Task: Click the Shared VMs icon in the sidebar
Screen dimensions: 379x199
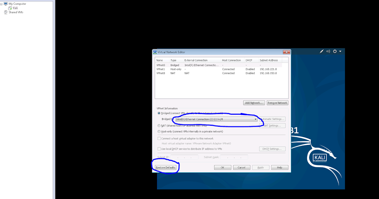Action: click(5, 12)
